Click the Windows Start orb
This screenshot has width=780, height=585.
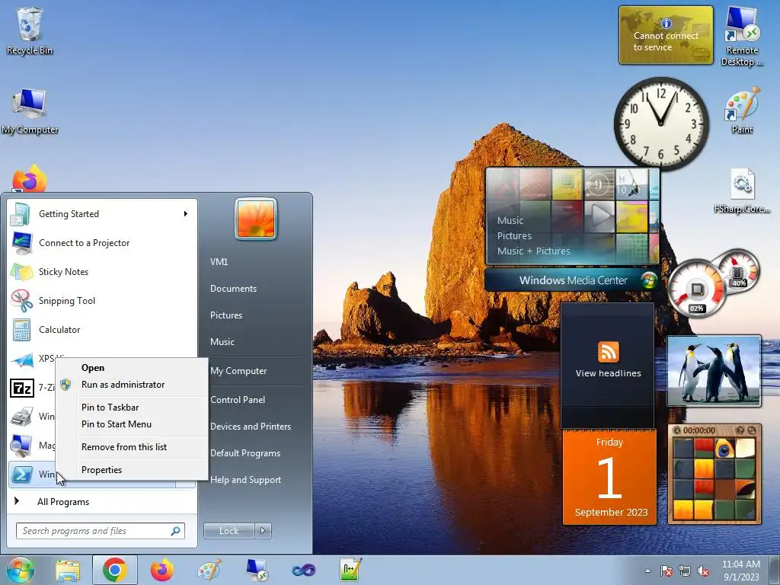point(21,570)
